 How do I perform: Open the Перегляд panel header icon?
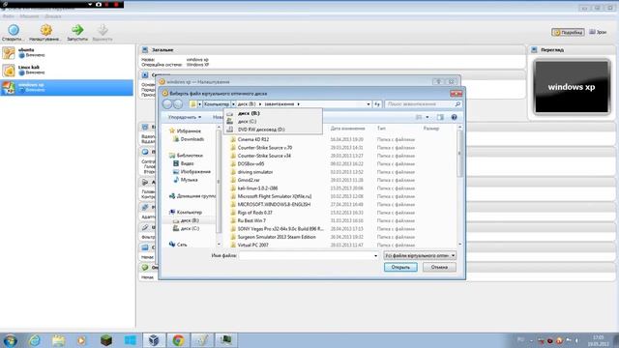tap(534, 50)
